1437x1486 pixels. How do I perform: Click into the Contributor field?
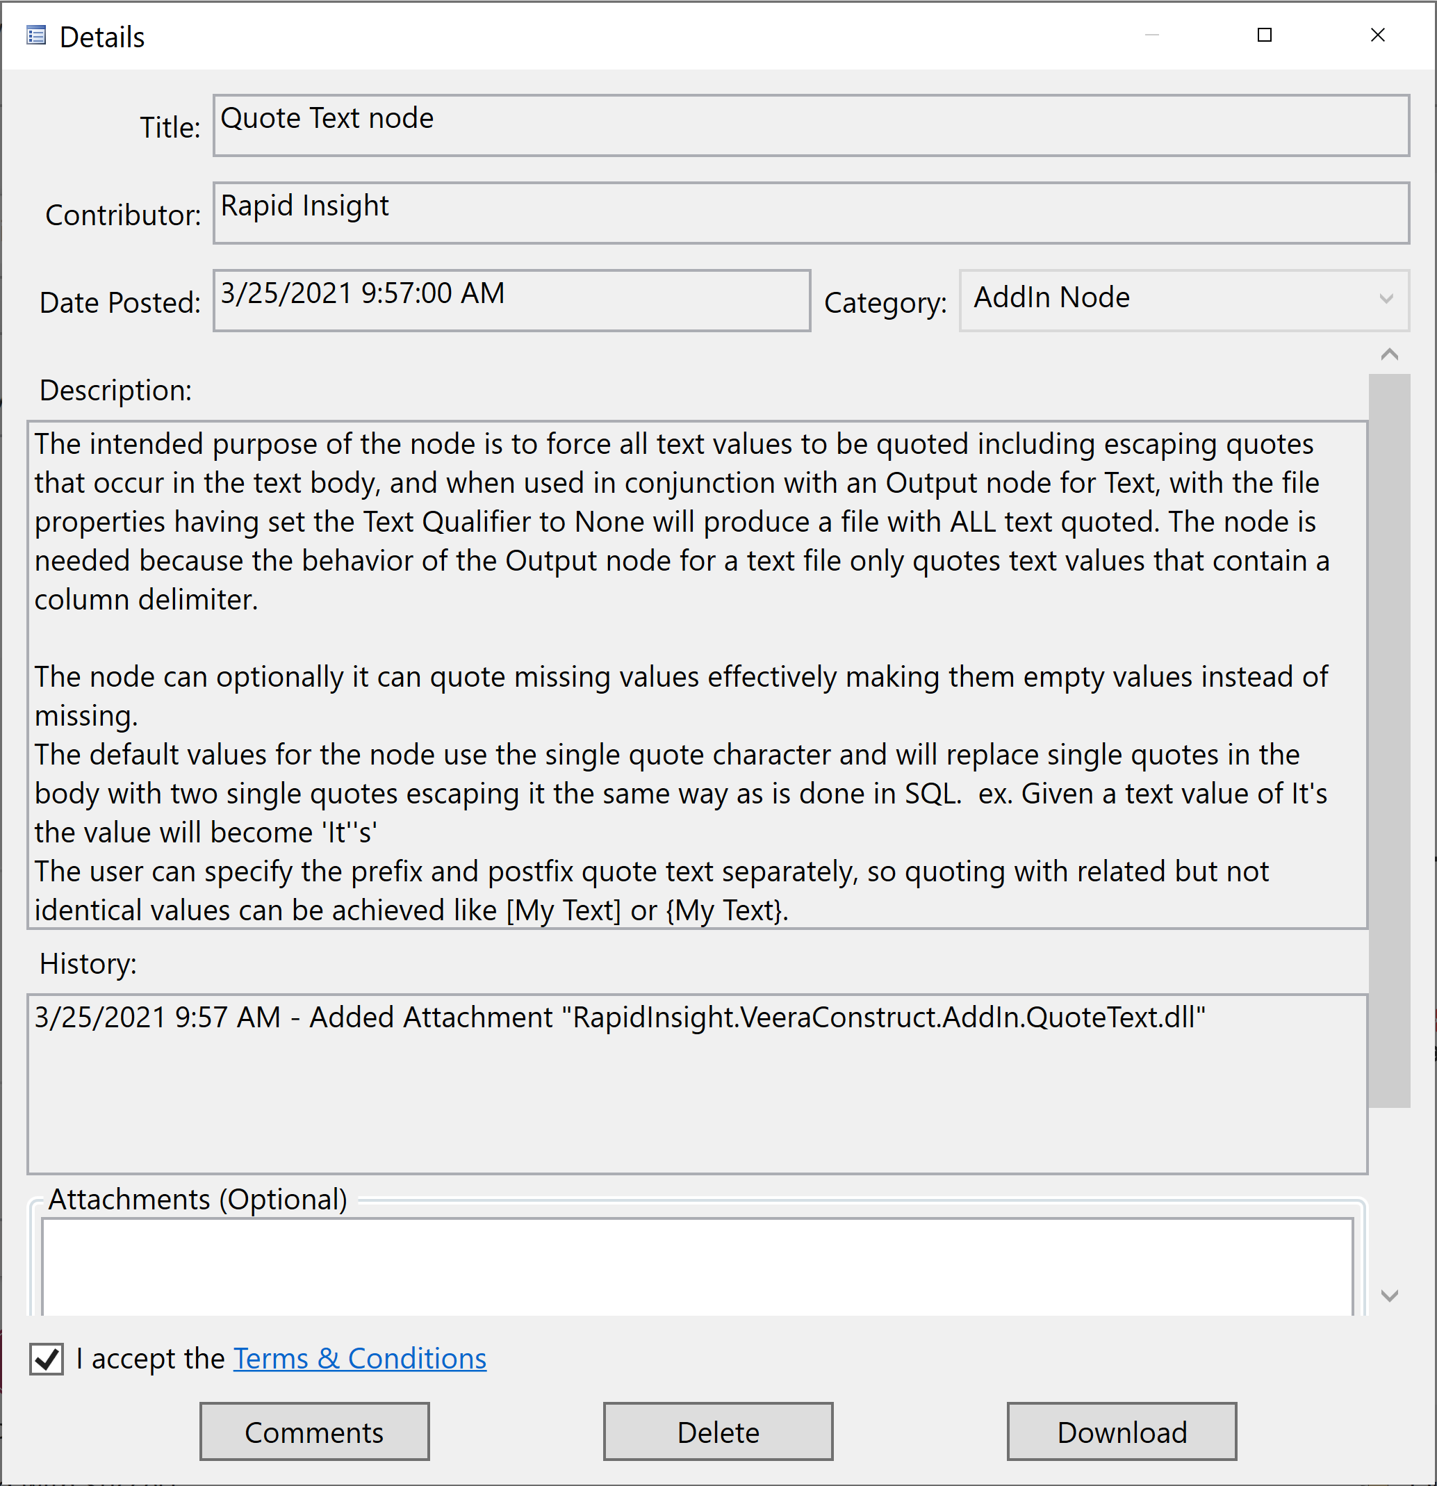coord(811,213)
